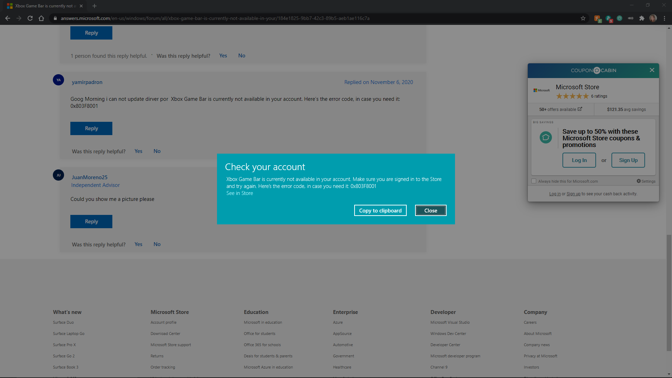
Task: Open Careers footer link
Action: 530,322
